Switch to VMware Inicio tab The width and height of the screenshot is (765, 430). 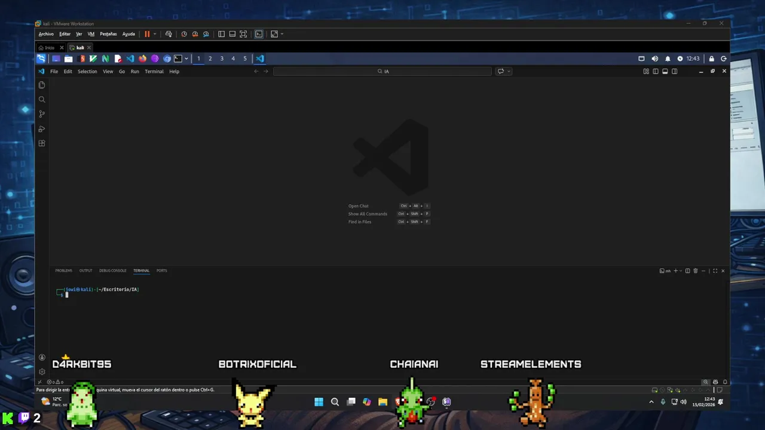[x=50, y=48]
